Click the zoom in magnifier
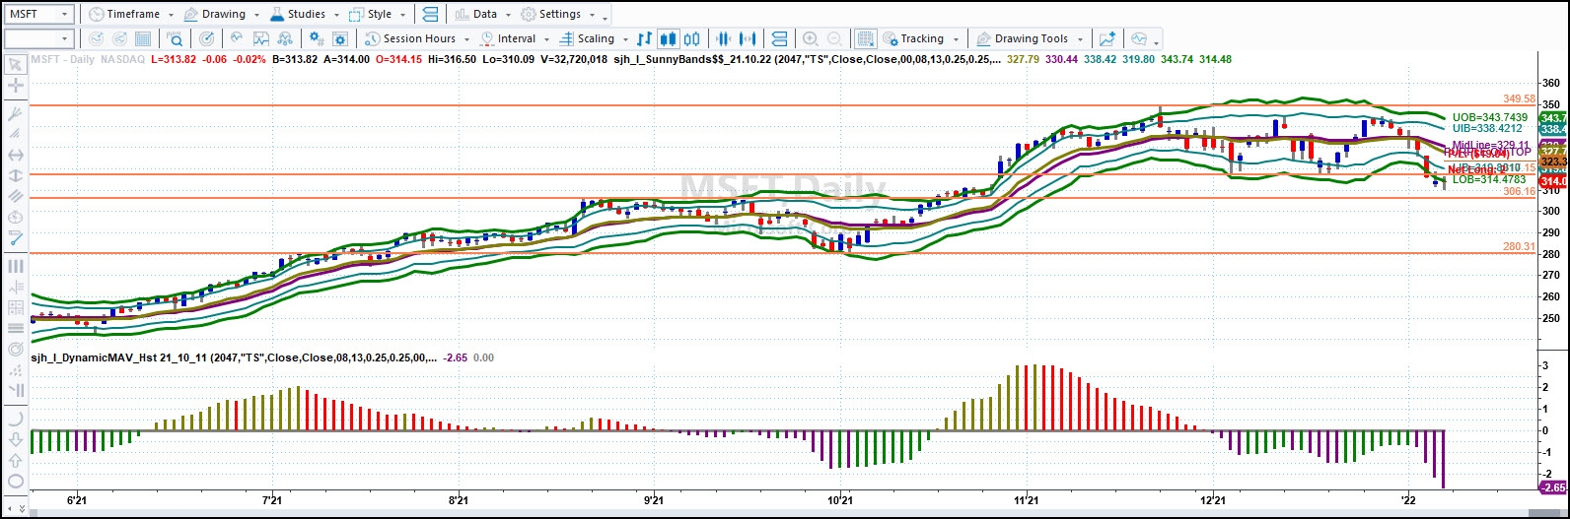 pos(811,38)
